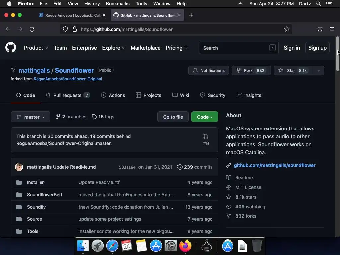Click the GitHub Octocat logo
Screen dimensions: 340x255
(11, 48)
